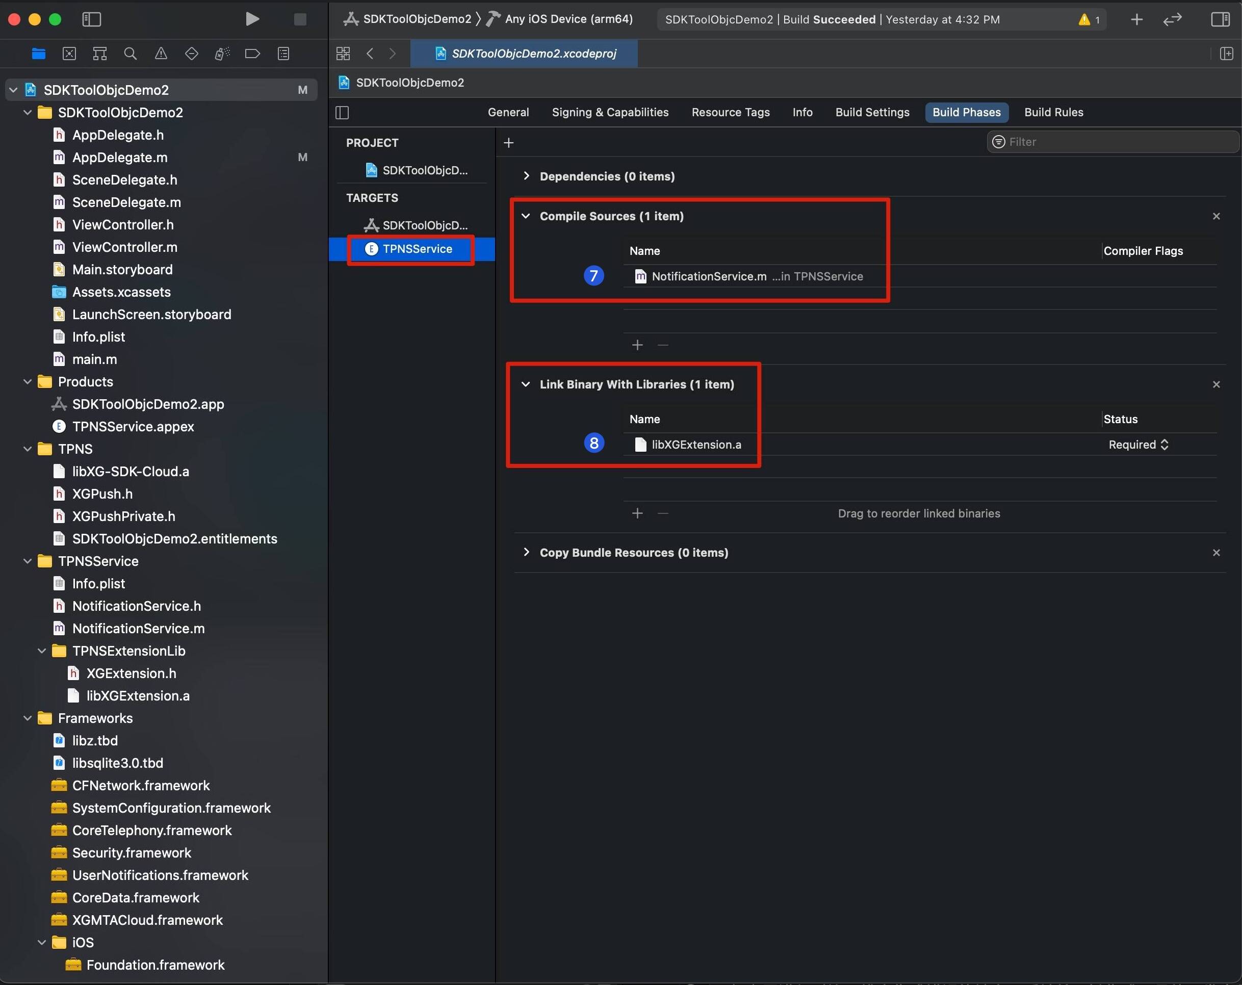Remove the Copy Bundle Resources phase
1242x985 pixels.
pos(1216,553)
